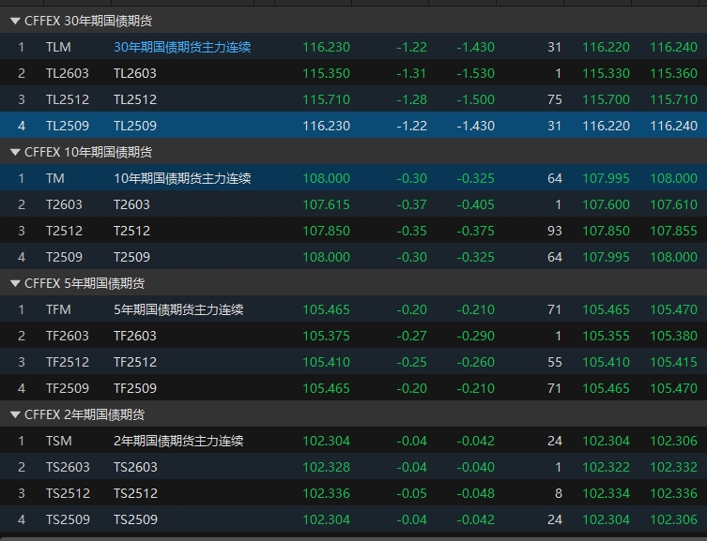Select 2年期国债期货主力连续 contract name
Viewport: 707px width, 541px height.
coord(178,441)
